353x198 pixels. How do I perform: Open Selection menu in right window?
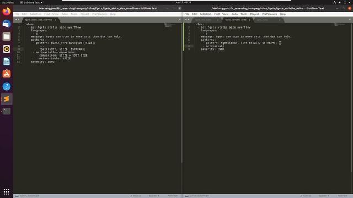[x=205, y=14]
